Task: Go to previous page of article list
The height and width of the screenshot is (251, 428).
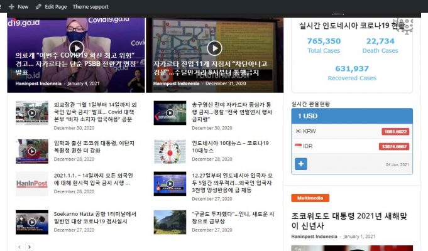Action: tap(19, 247)
